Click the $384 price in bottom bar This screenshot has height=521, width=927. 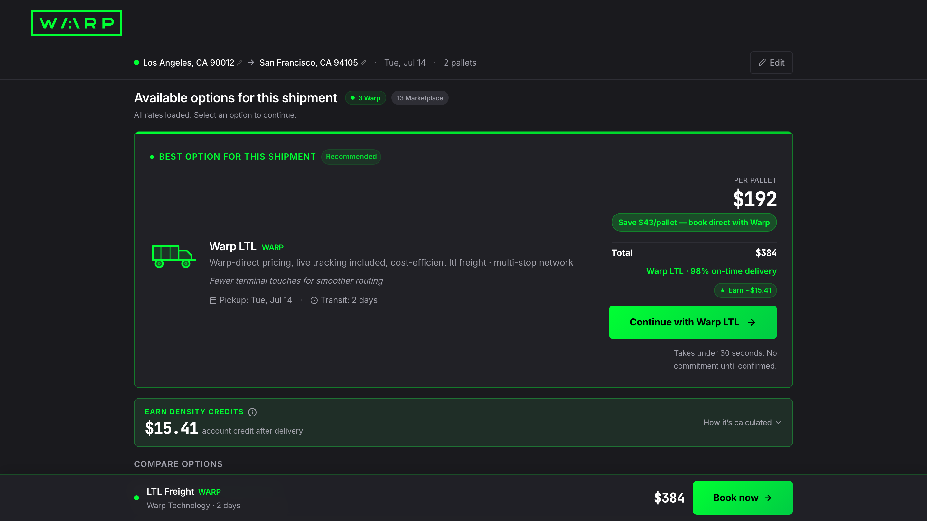[669, 498]
